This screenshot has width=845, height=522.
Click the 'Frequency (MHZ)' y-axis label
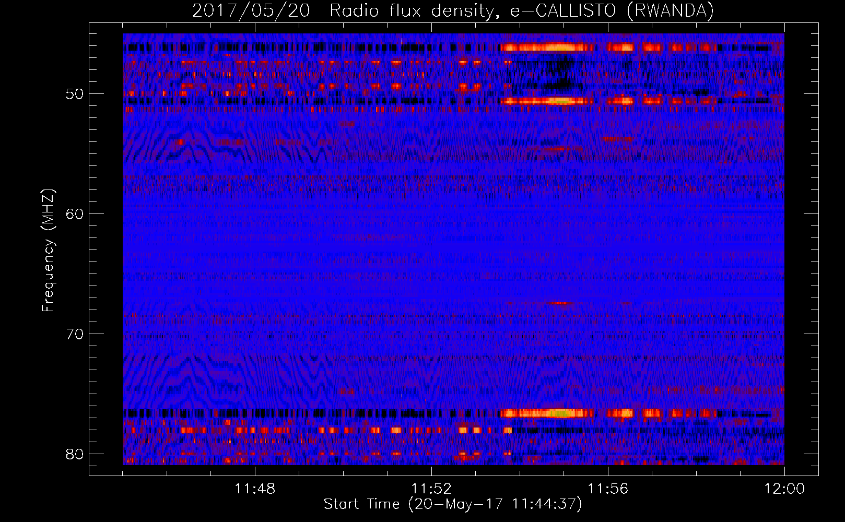tap(48, 251)
